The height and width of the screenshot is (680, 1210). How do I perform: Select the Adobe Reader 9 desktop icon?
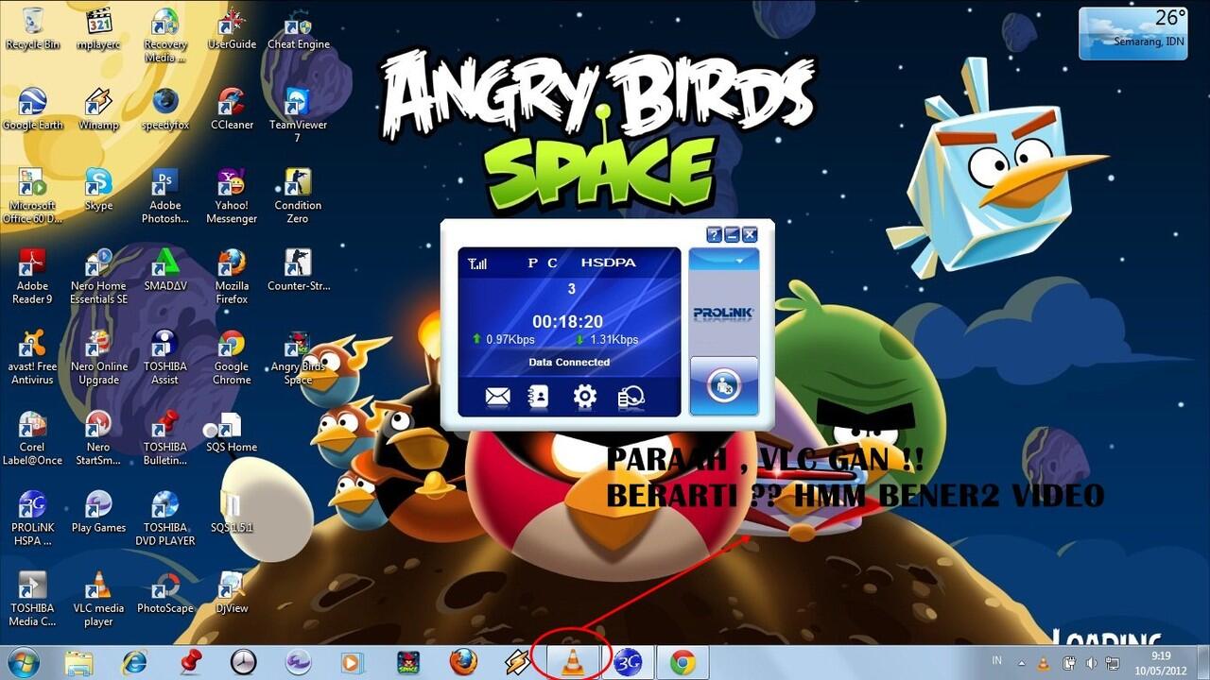33,277
